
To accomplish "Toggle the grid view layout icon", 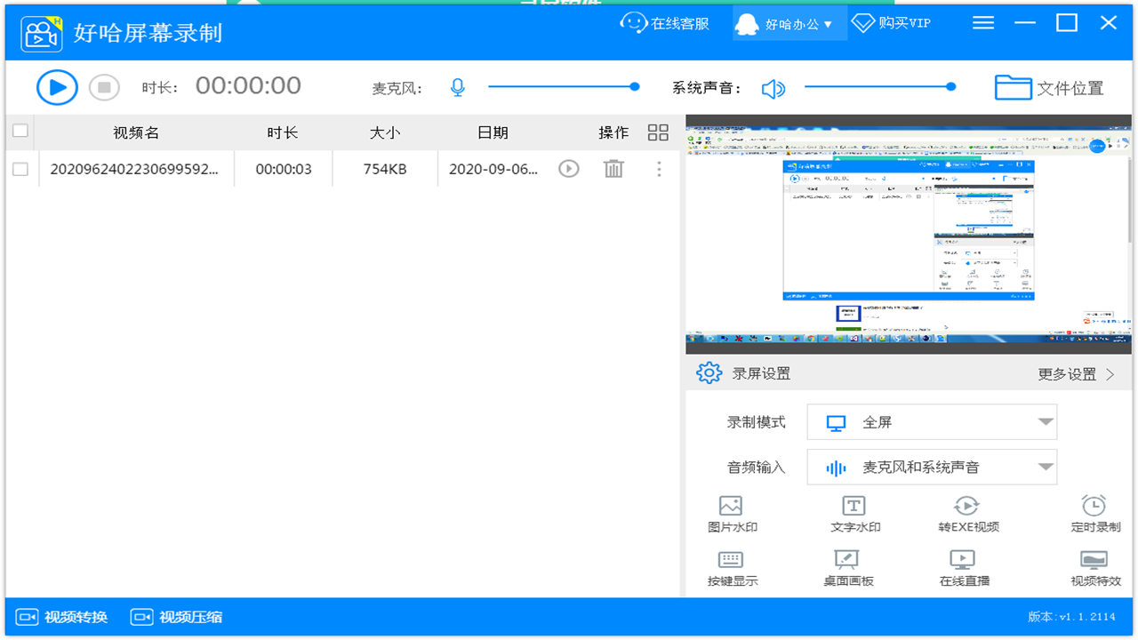I will coord(658,132).
